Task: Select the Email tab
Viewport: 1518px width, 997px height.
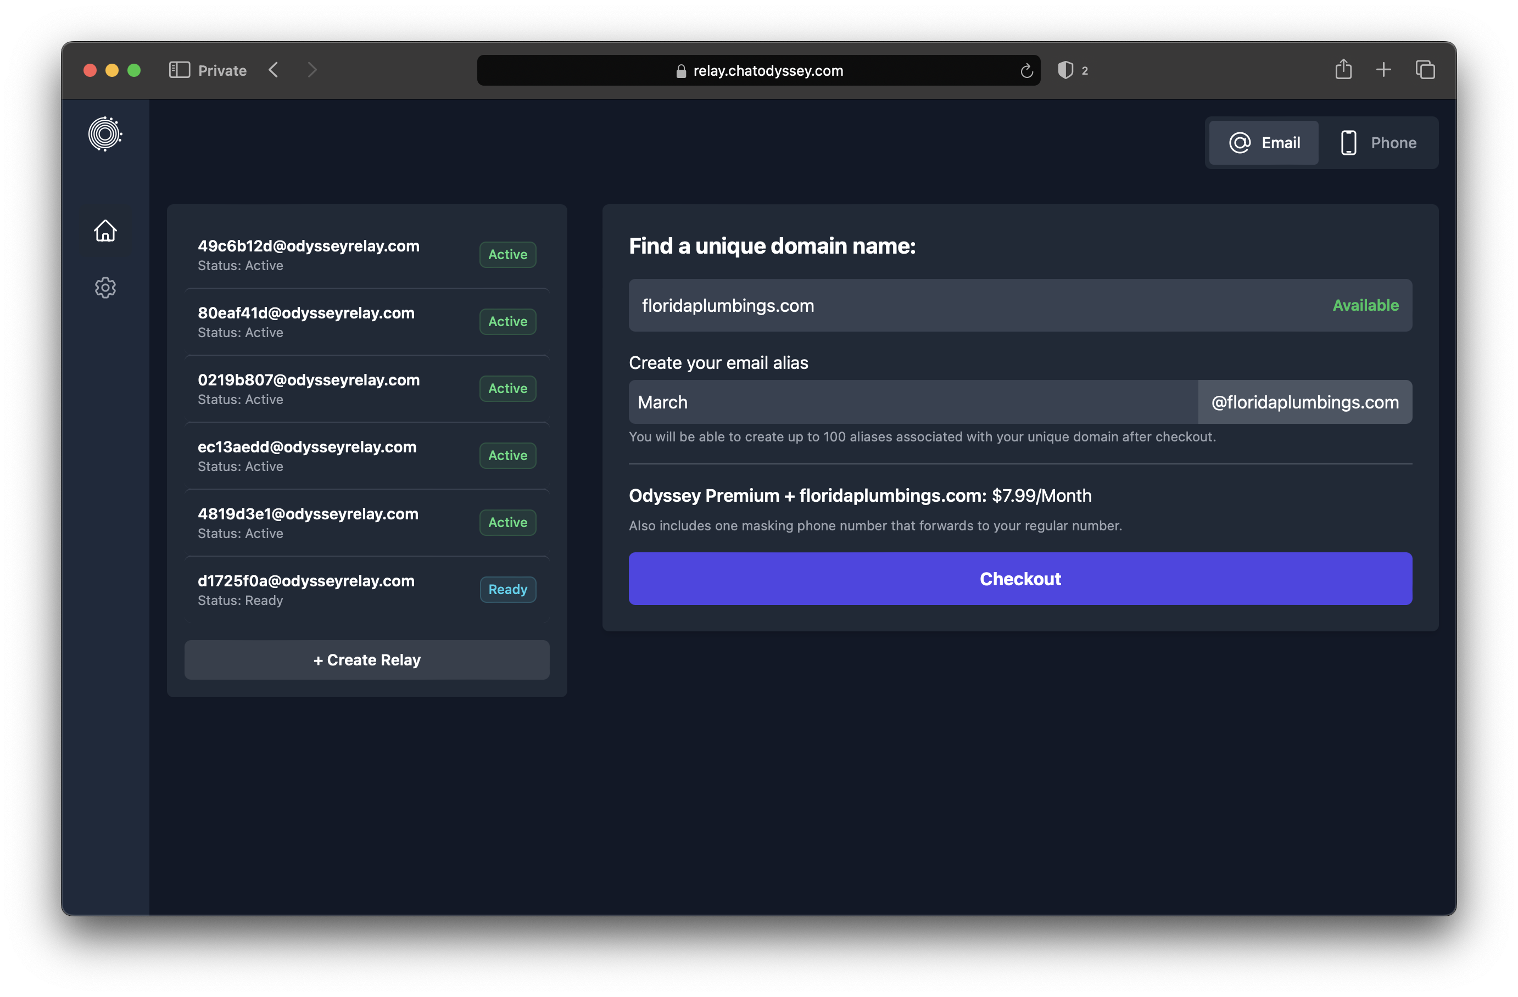Action: (1264, 143)
